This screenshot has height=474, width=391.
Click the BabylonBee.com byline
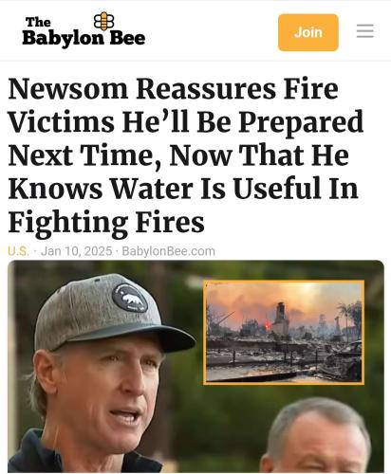tap(168, 251)
